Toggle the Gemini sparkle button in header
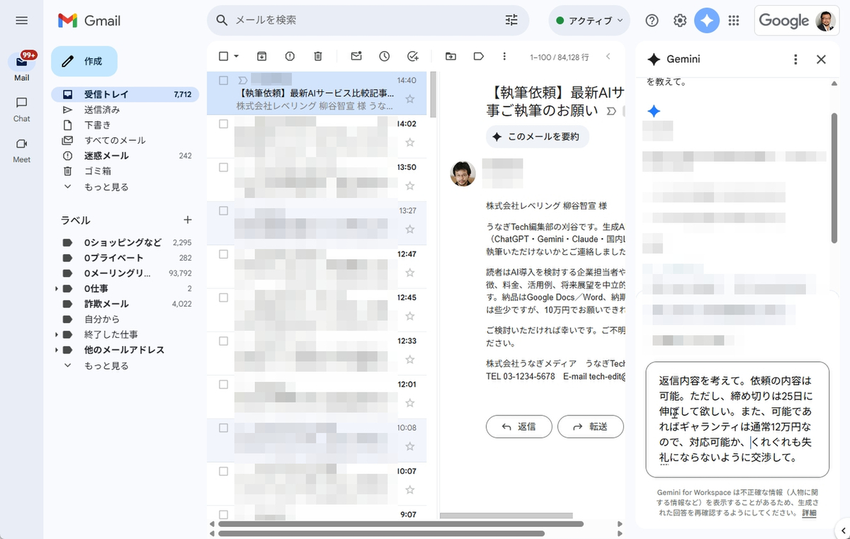850x539 pixels. [x=707, y=21]
